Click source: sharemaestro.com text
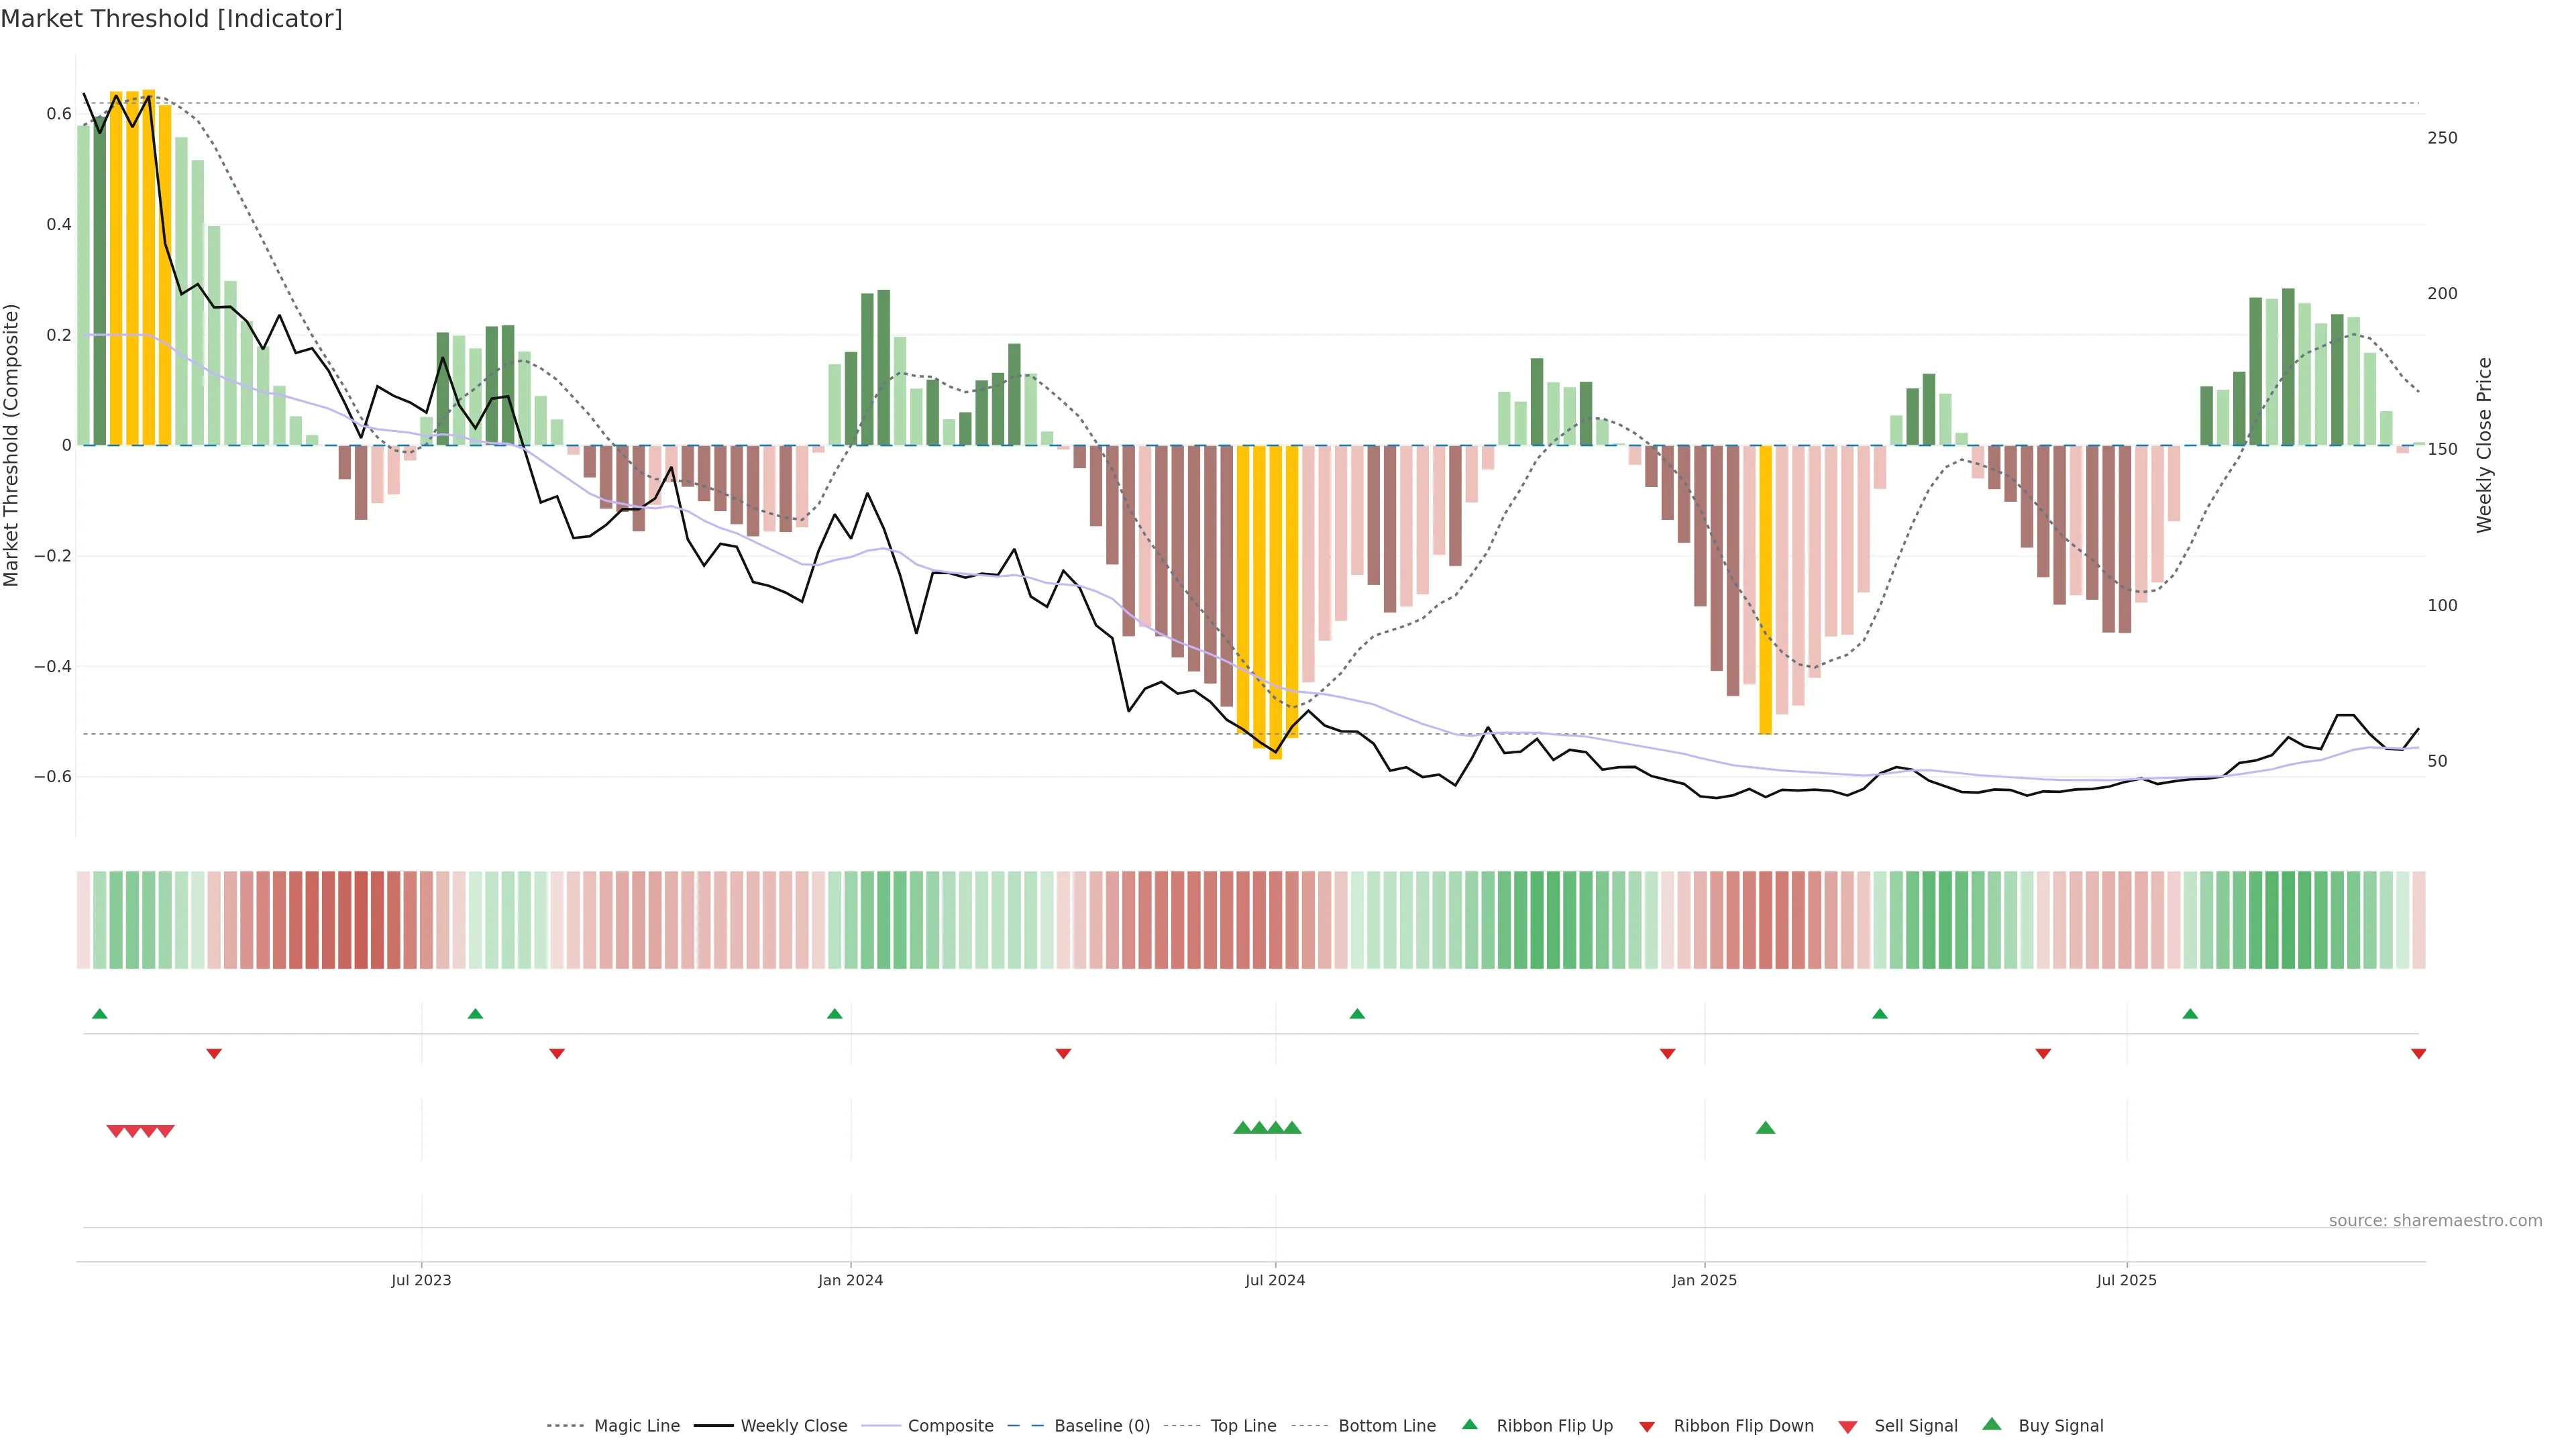2576x1449 pixels. [x=2435, y=1221]
